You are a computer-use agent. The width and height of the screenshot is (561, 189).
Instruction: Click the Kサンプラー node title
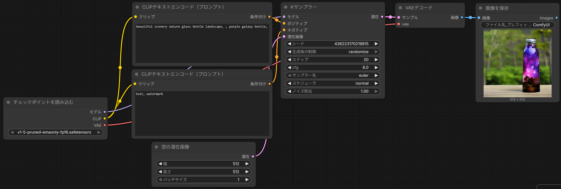pos(303,7)
